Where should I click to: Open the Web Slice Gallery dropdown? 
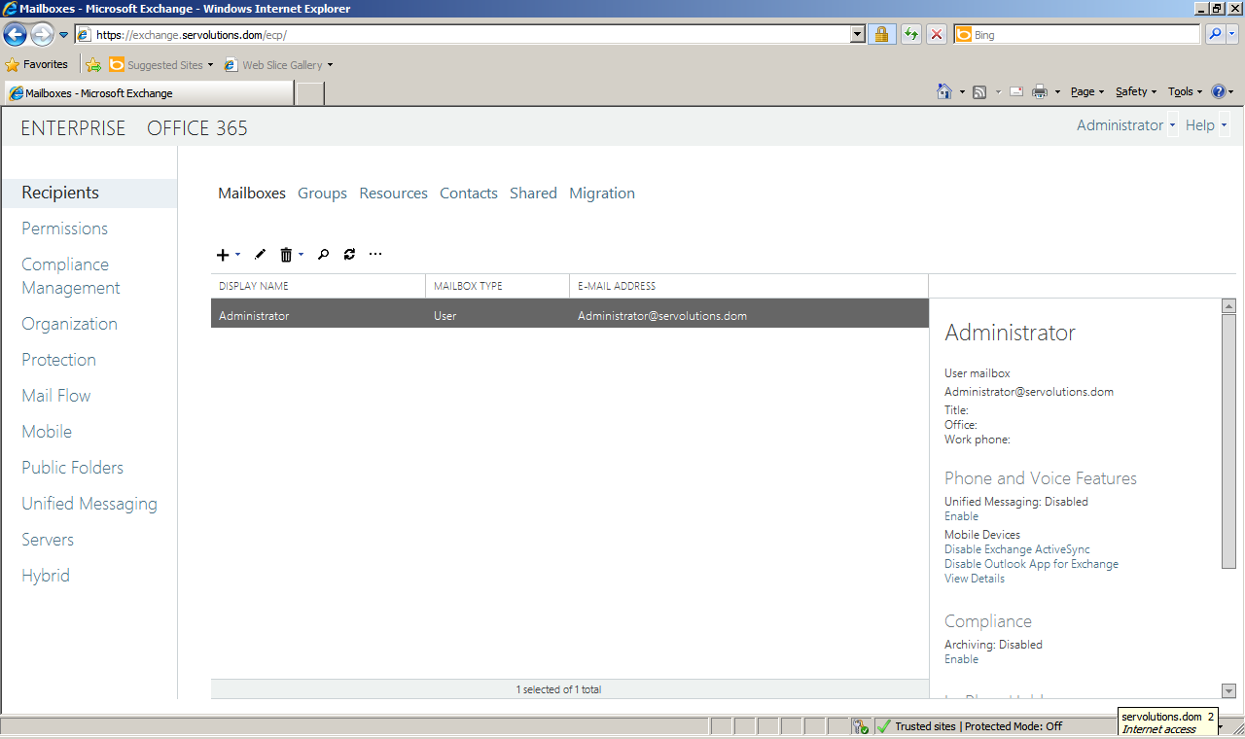click(x=330, y=65)
